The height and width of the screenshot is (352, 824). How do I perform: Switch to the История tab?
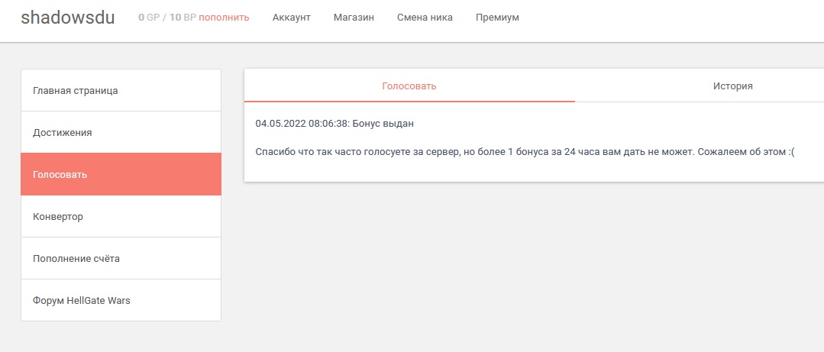pyautogui.click(x=732, y=86)
